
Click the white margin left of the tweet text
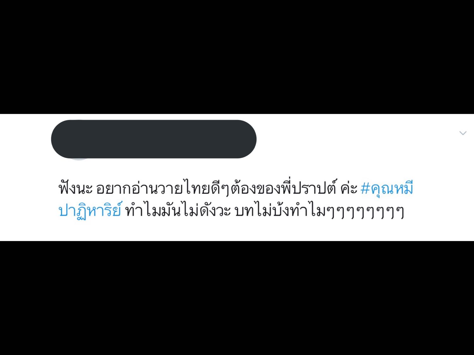click(28, 199)
